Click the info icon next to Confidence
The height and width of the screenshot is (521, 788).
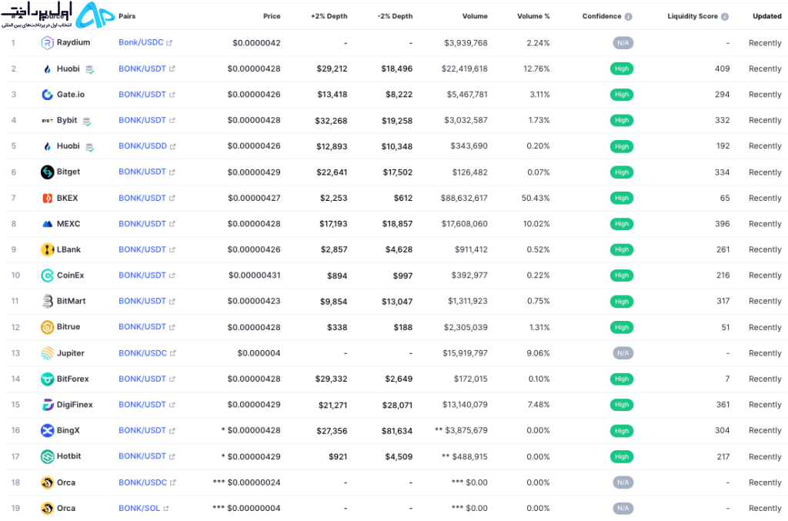pyautogui.click(x=628, y=17)
